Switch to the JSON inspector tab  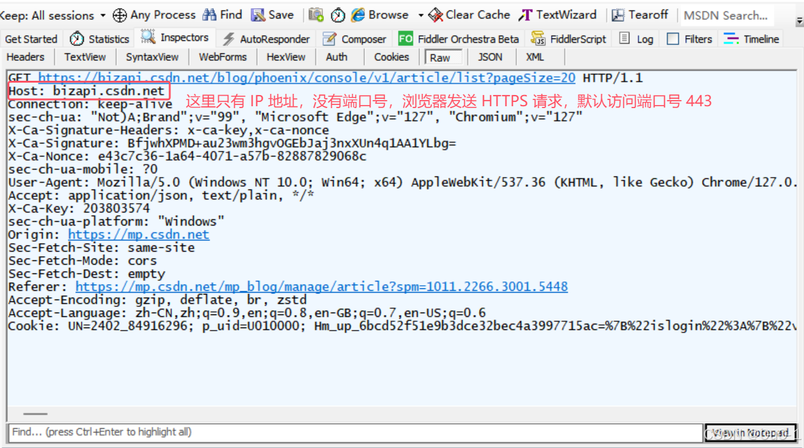[x=490, y=57]
